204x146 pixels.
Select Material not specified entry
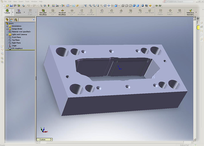21,32
